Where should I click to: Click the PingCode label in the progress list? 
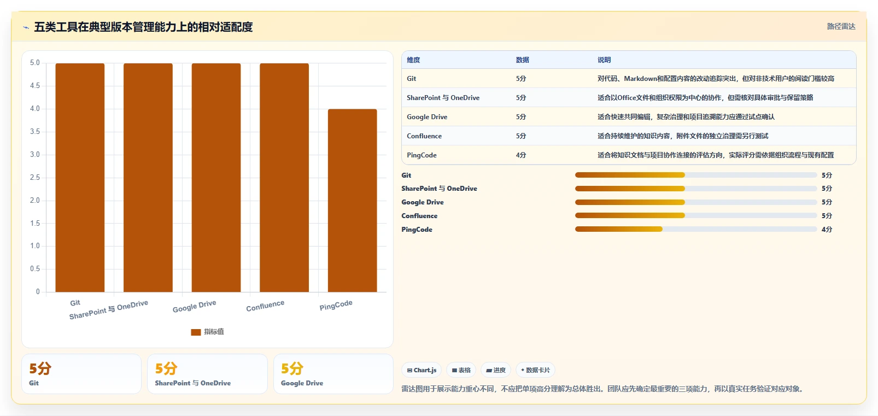(x=417, y=230)
